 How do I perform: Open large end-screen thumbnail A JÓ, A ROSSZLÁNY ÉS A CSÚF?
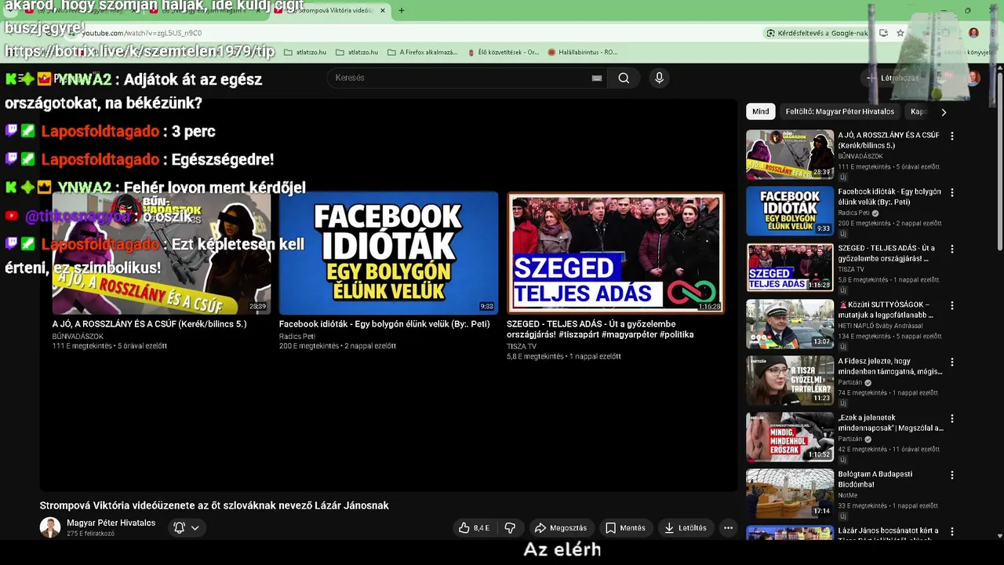(x=162, y=253)
